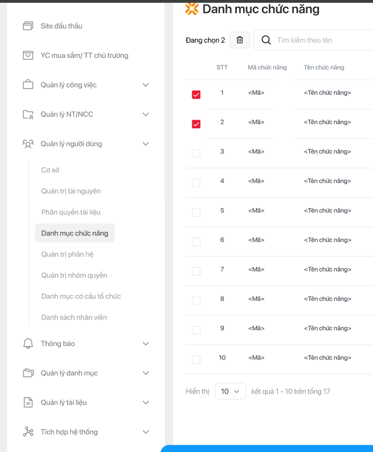Uncheck the checkbox for row 2
Image resolution: width=373 pixels, height=452 pixels.
pyautogui.click(x=196, y=124)
